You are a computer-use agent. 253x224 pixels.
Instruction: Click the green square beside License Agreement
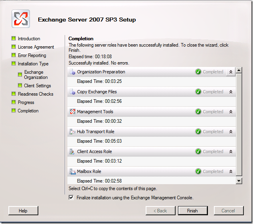(14, 47)
